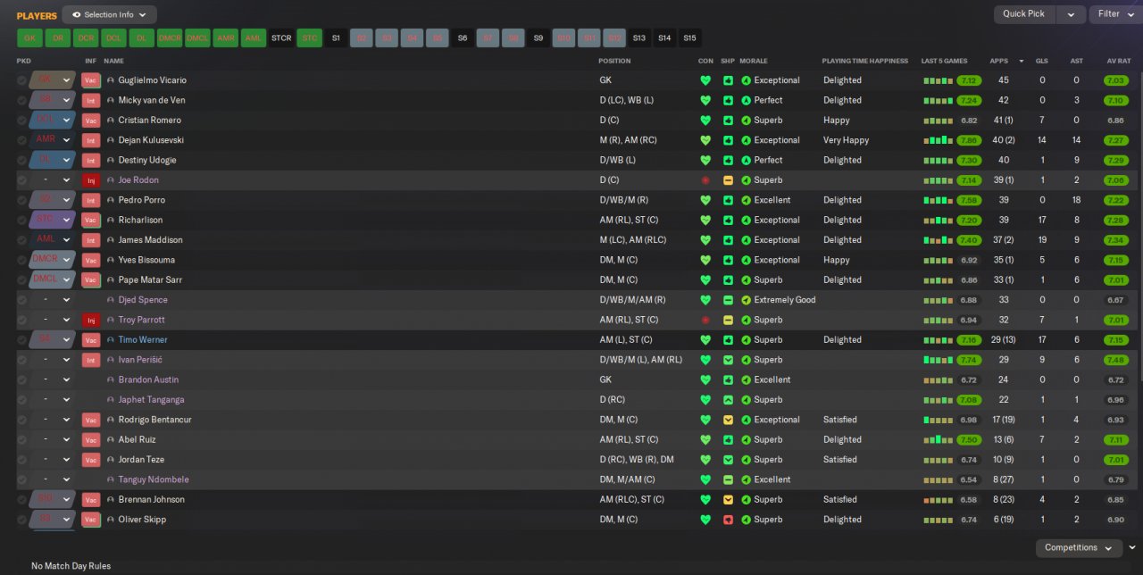Click the morale arrow icon for Pedro Porro
Screen dimensions: 1143x575
[746, 200]
